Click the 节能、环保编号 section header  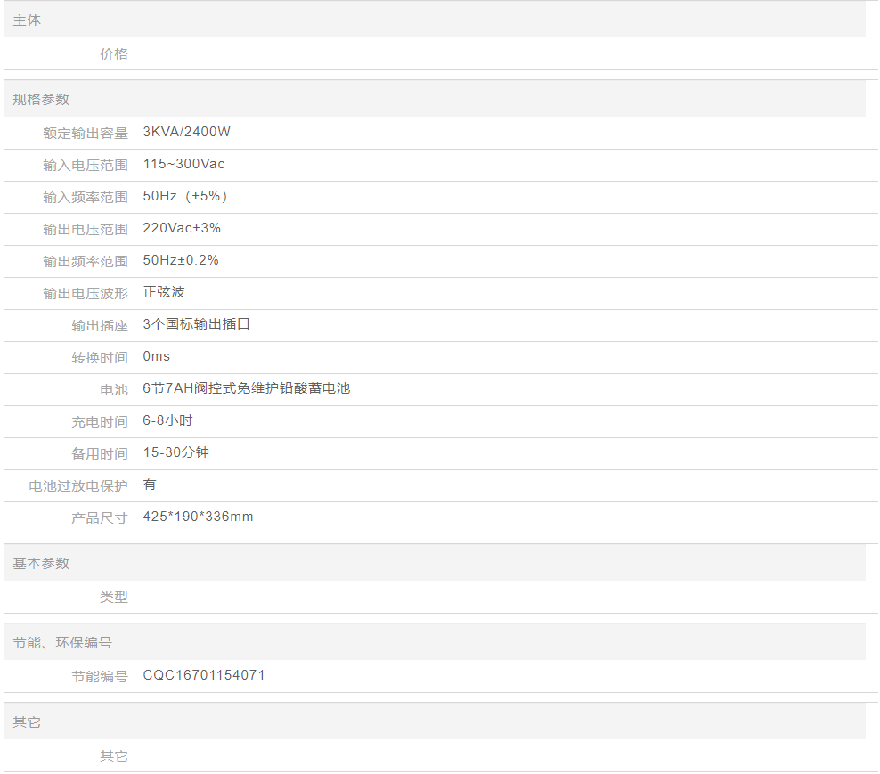[62, 643]
